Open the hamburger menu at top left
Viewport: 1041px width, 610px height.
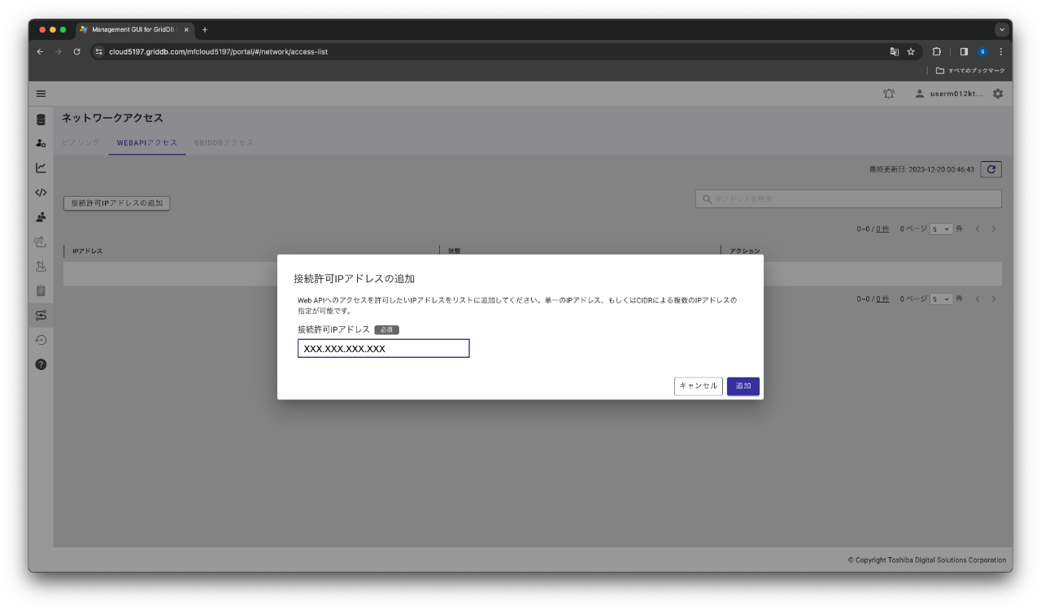pyautogui.click(x=41, y=94)
